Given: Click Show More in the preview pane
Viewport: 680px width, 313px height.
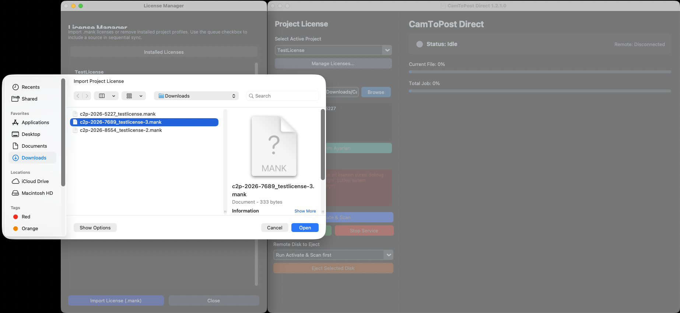Looking at the screenshot, I should (305, 211).
